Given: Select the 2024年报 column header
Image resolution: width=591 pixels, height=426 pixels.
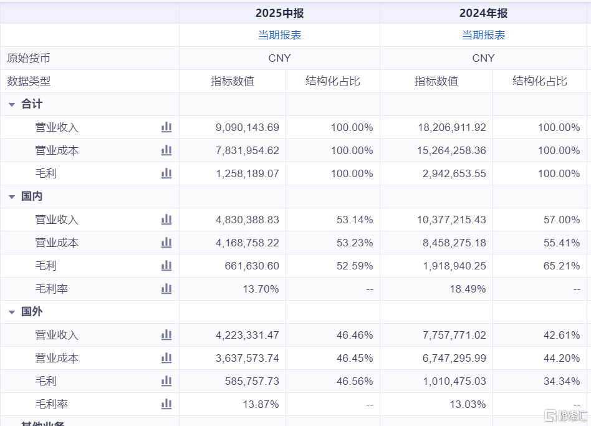Looking at the screenshot, I should point(483,13).
